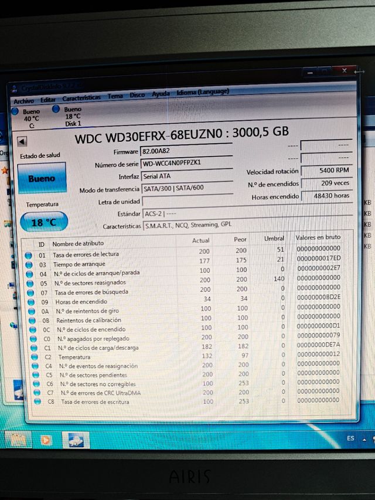Click the ES language indicator in the tray
The height and width of the screenshot is (500, 375).
pyautogui.click(x=350, y=438)
